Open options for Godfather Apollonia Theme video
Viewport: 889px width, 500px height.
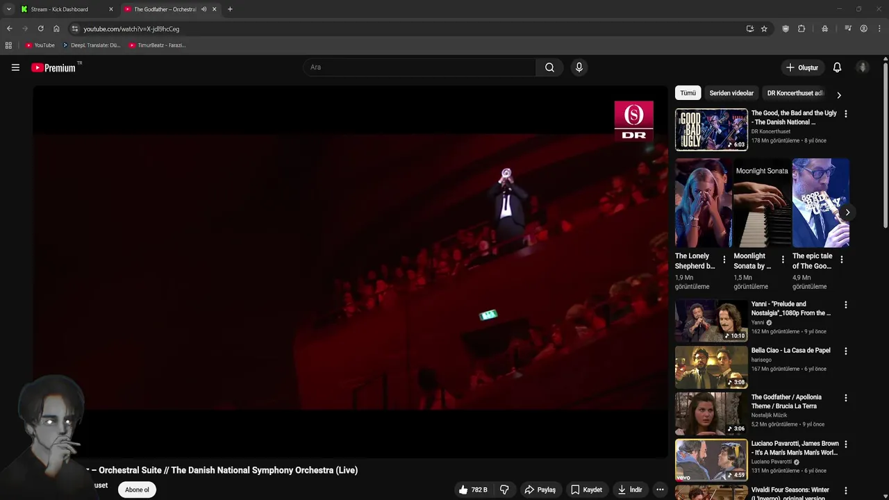pyautogui.click(x=845, y=398)
